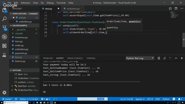
Task: Select the Output panel tab
Action: point(60,58)
